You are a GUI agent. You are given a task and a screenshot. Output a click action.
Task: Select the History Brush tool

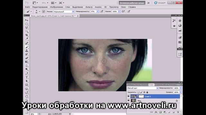[x=27, y=54]
